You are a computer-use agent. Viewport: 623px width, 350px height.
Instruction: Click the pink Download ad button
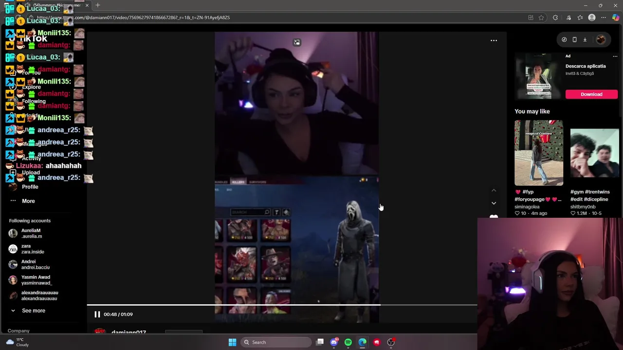click(591, 94)
